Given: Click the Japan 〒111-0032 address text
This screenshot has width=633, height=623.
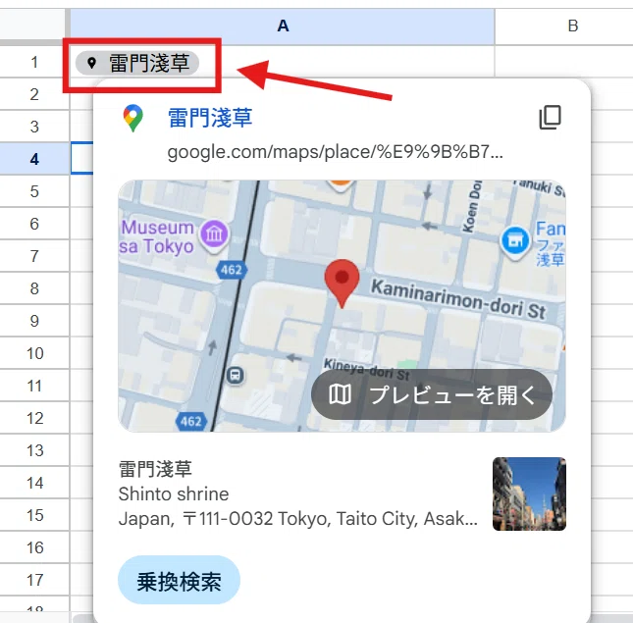Looking at the screenshot, I should pyautogui.click(x=298, y=519).
